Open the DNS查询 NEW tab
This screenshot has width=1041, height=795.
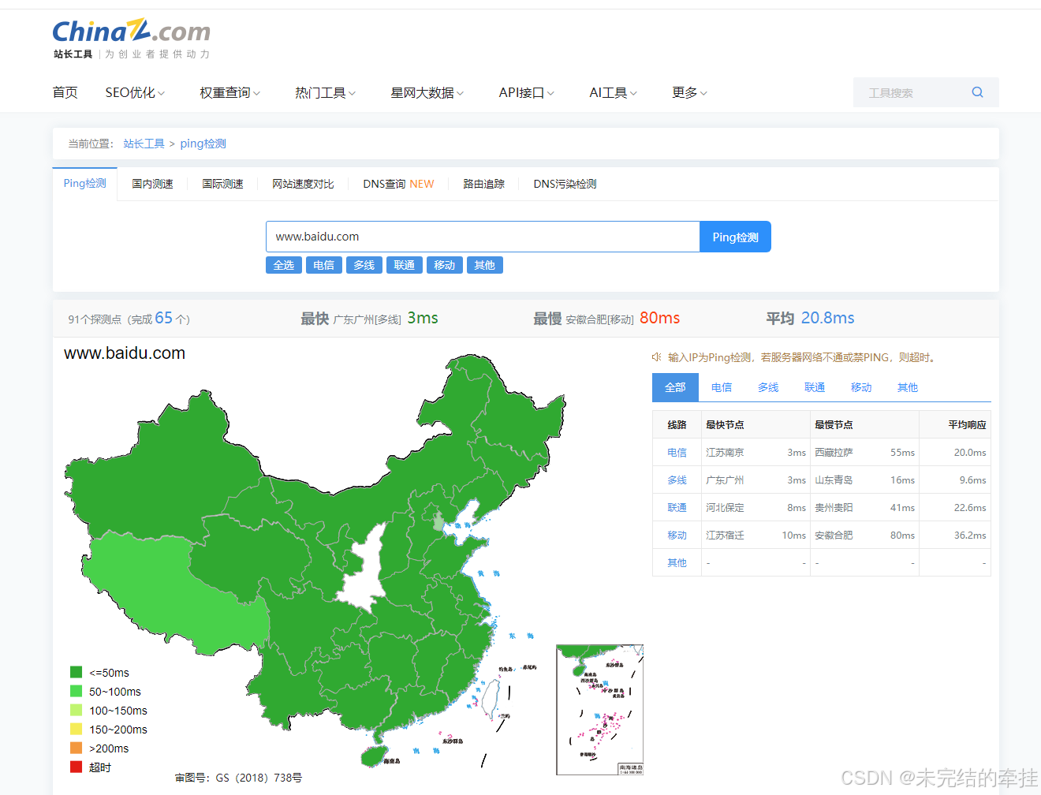(398, 184)
